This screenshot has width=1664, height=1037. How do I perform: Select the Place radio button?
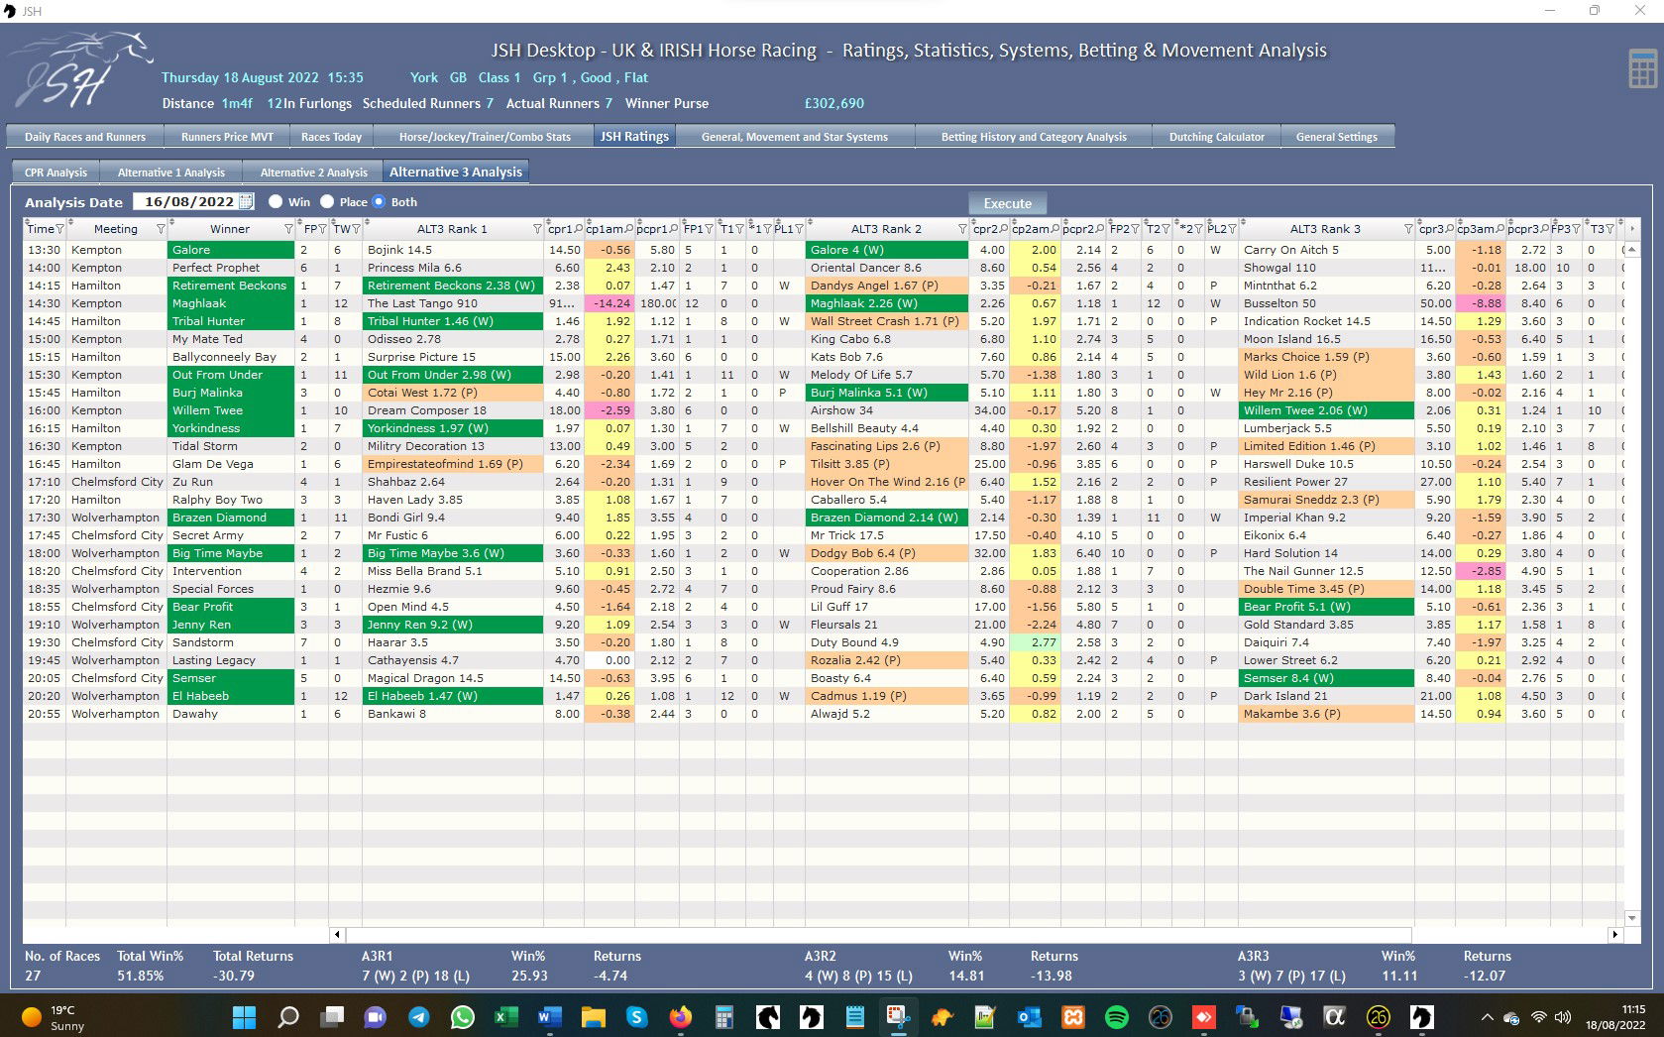click(327, 201)
